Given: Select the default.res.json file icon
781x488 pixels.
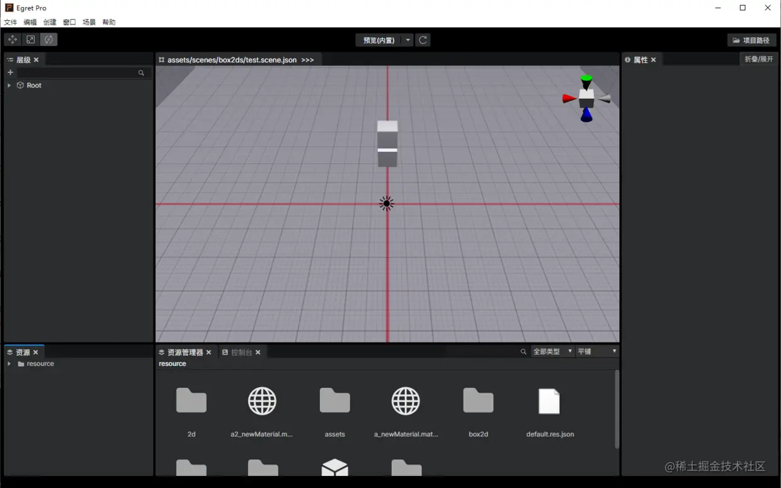Looking at the screenshot, I should pos(549,401).
